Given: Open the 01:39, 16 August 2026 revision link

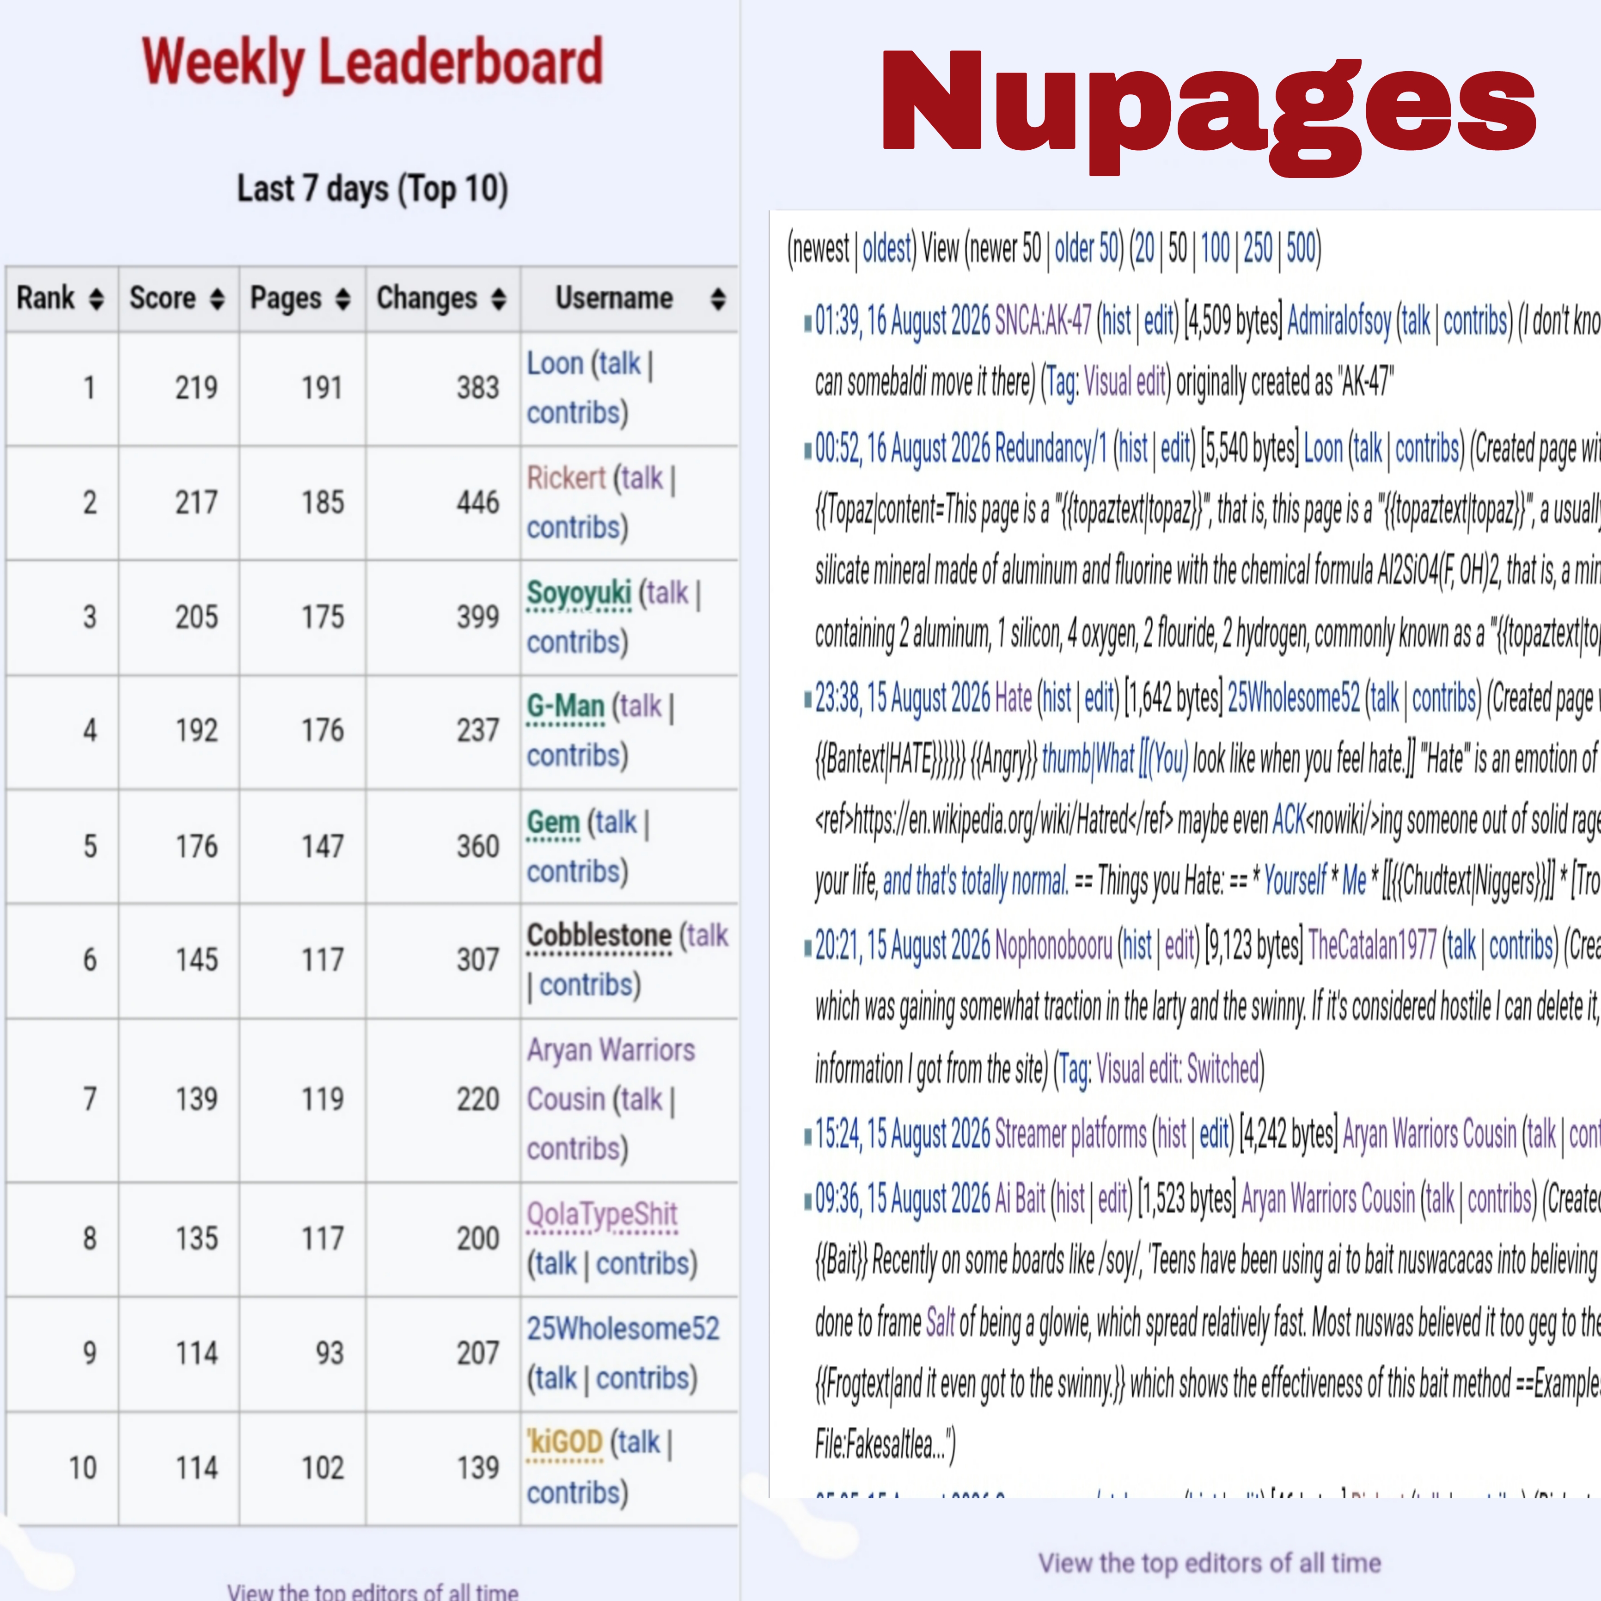Looking at the screenshot, I should point(903,322).
